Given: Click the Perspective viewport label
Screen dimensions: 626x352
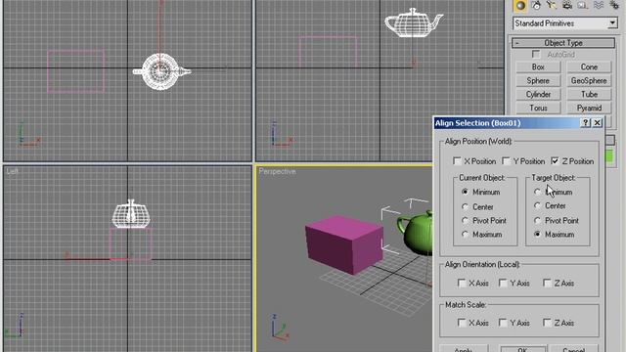Looking at the screenshot, I should coord(277,171).
